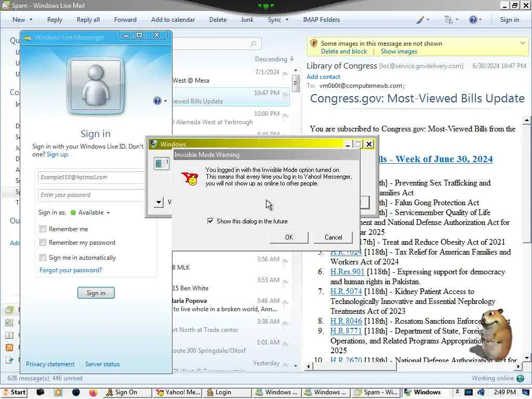This screenshot has width=532, height=399.
Task: Click the help icon in Messenger sign-in window
Action: (157, 101)
